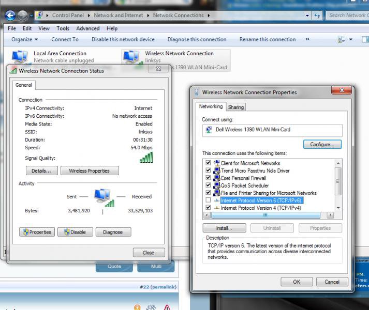
Task: Uncheck Trend Micro Passthru Ndis Driver
Action: coord(208,170)
